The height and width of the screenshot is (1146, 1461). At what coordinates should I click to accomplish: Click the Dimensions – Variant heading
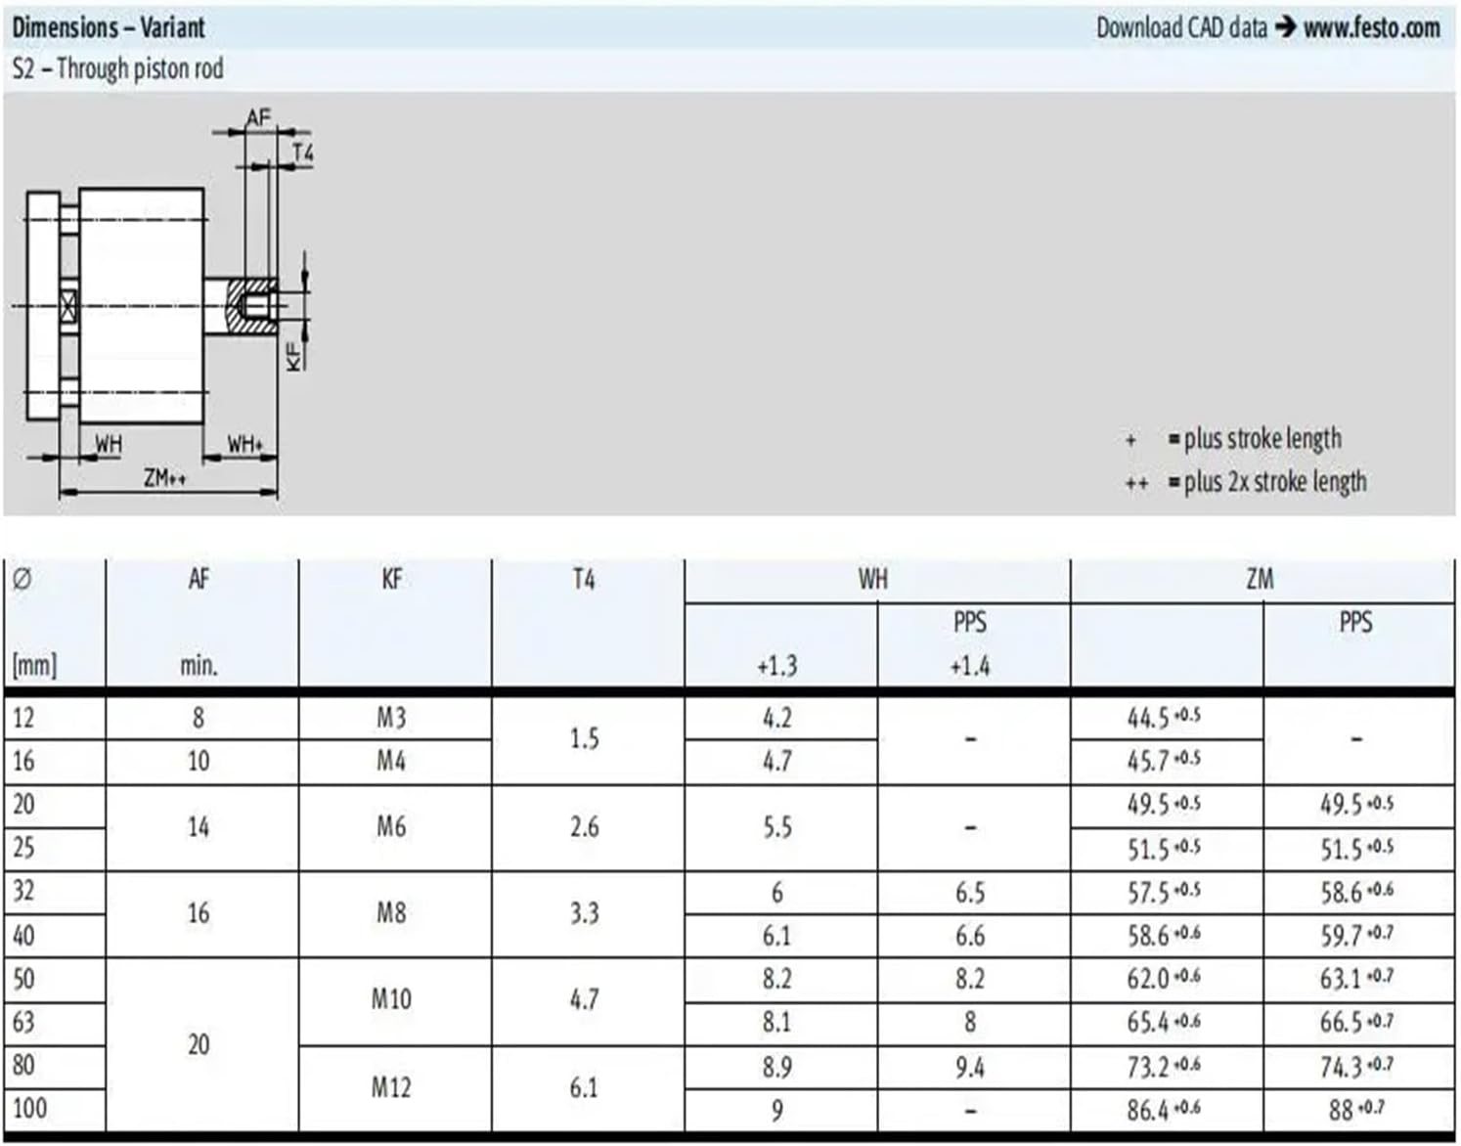pyautogui.click(x=108, y=27)
